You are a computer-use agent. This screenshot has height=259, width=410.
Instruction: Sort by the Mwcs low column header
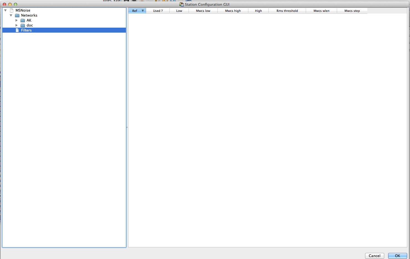203,11
